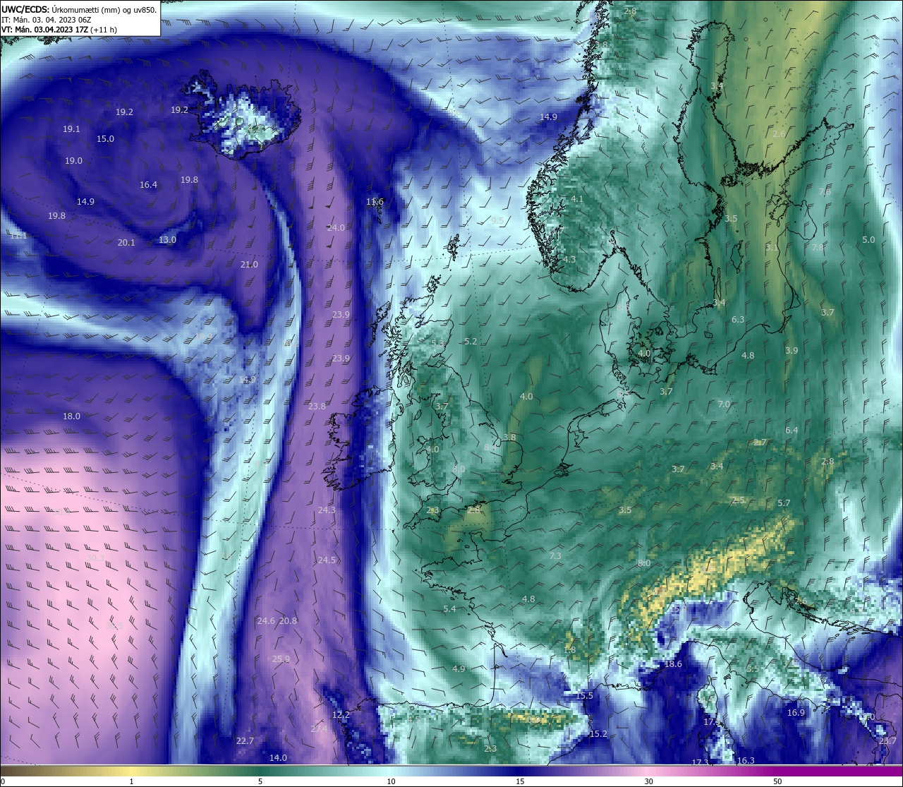Click the 23.7 value on the map
903x787 pixels.
pos(887,741)
